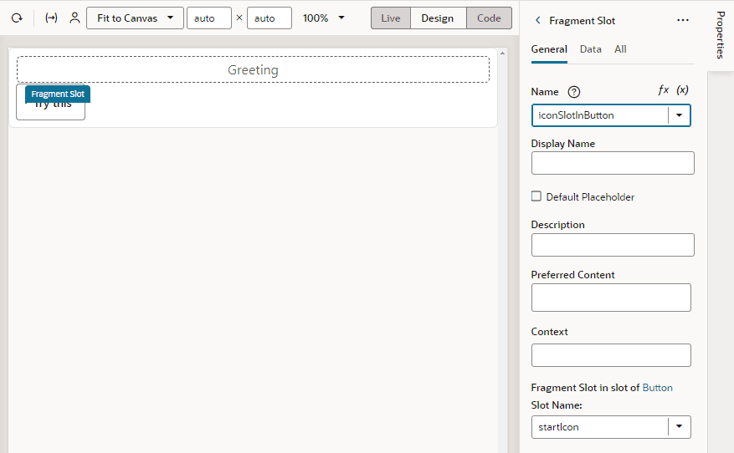Open the startIcon Slot Name dropdown
This screenshot has width=734, height=453.
680,427
